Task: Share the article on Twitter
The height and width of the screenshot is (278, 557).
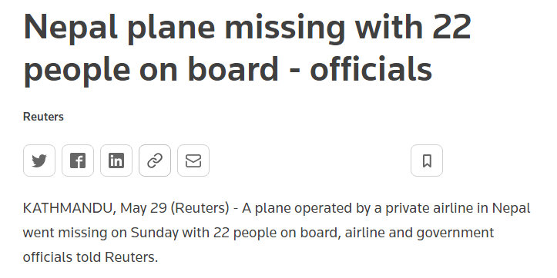Action: click(39, 161)
